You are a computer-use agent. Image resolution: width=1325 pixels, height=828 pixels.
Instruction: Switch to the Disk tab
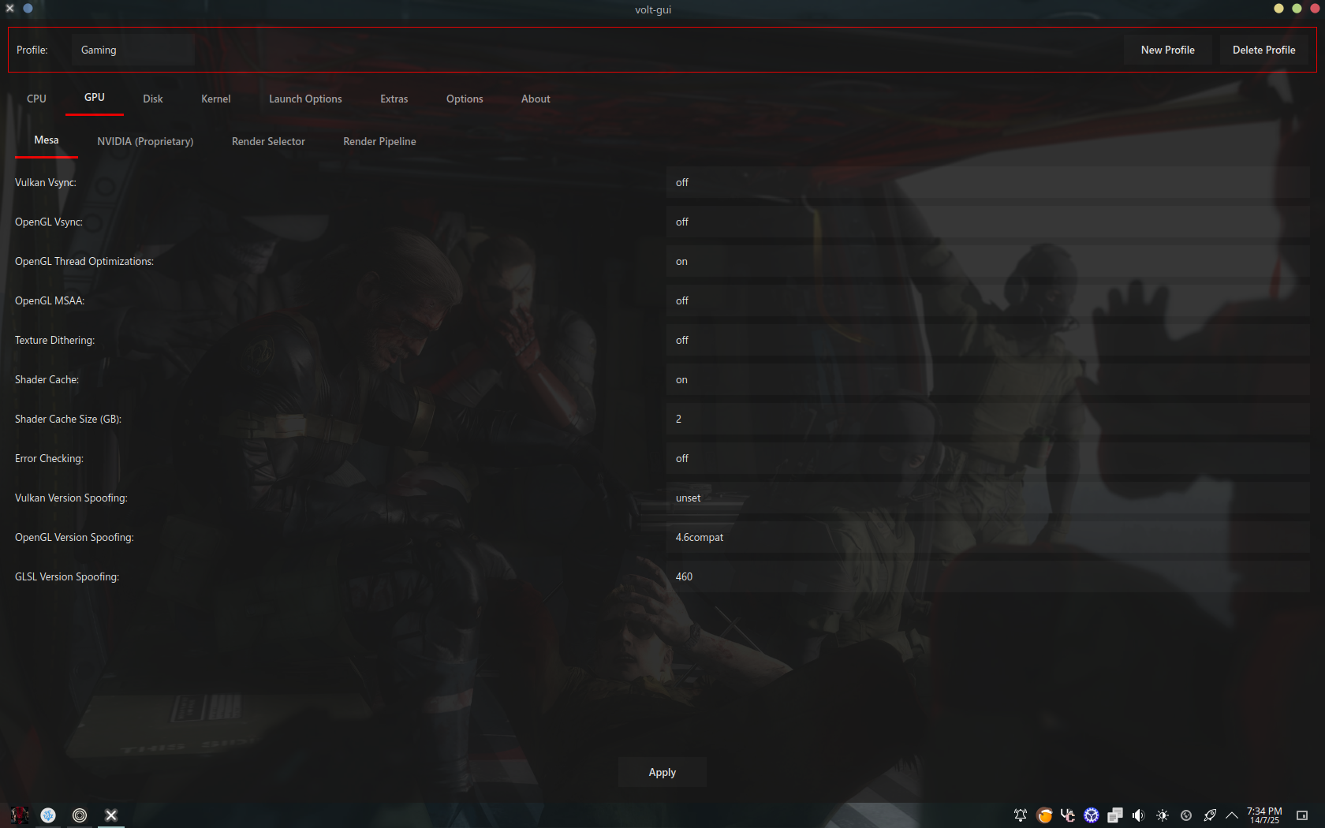(153, 99)
